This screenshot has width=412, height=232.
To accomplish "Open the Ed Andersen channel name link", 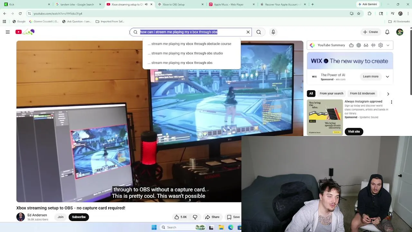I will (37, 215).
